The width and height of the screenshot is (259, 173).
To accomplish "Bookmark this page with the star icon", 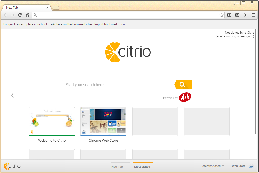I will (x=221, y=15).
